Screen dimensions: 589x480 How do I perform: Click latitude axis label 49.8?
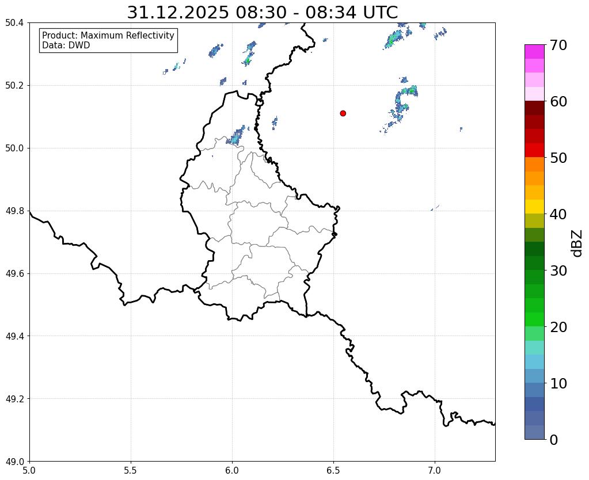point(14,211)
